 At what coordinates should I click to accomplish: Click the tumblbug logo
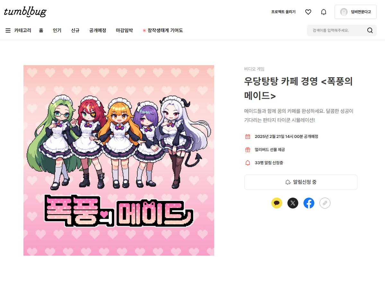(x=25, y=12)
